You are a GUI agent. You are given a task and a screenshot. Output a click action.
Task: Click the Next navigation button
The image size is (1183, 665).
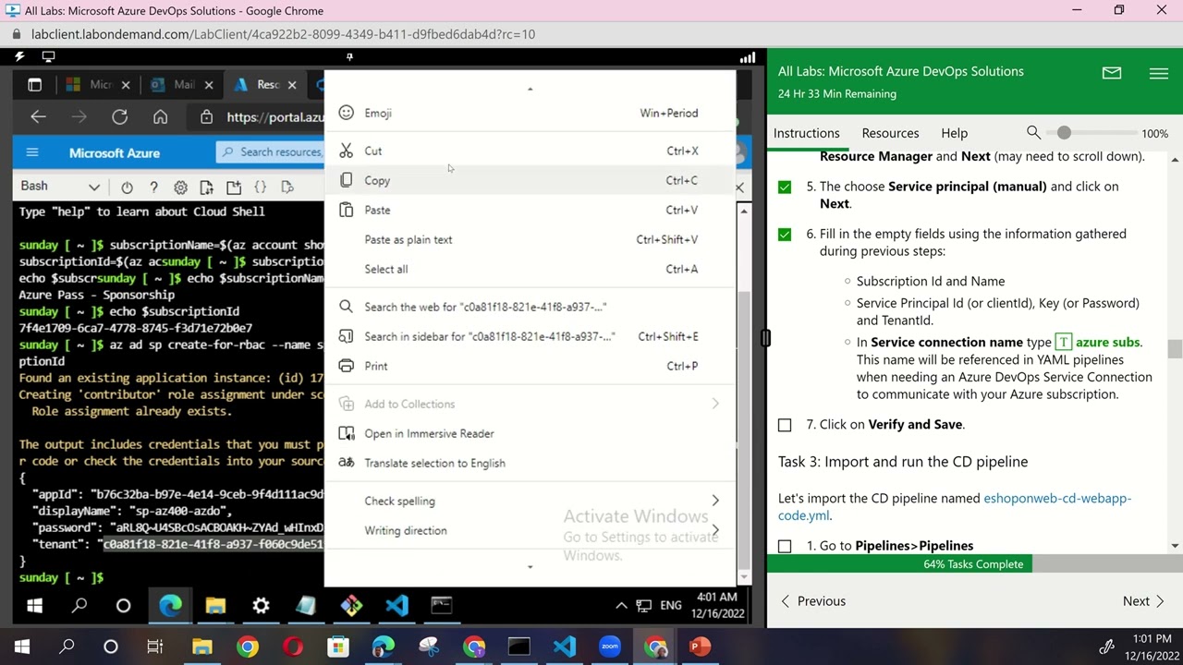tap(1144, 601)
